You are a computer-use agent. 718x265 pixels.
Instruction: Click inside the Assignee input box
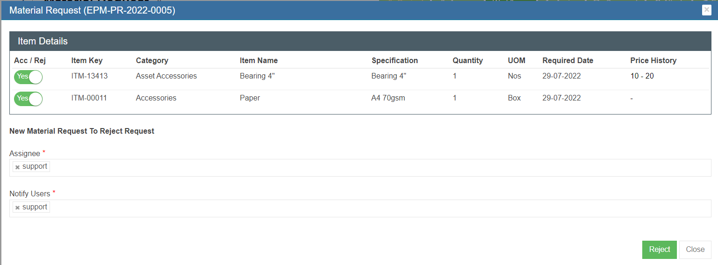pyautogui.click(x=374, y=168)
